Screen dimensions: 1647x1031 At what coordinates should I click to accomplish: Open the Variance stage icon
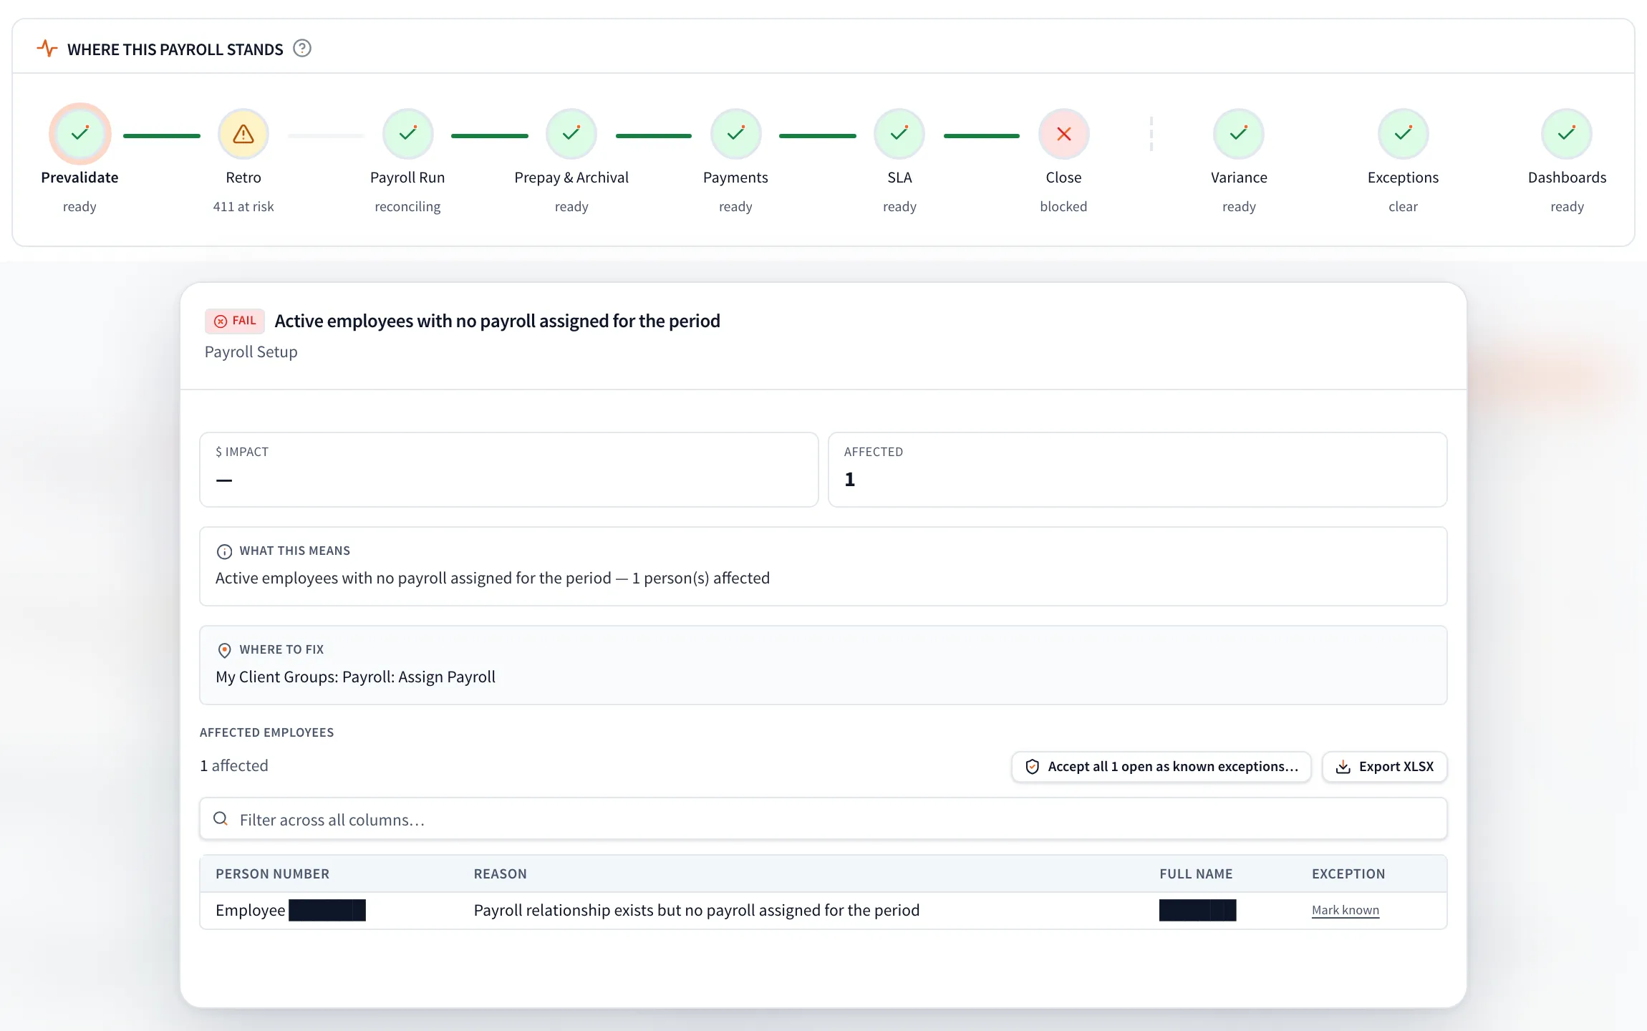pyautogui.click(x=1239, y=134)
